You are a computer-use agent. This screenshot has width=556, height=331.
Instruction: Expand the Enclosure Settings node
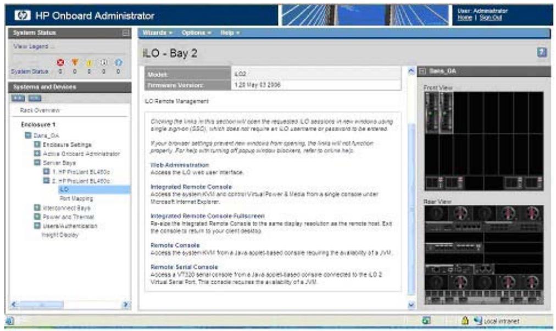point(37,144)
